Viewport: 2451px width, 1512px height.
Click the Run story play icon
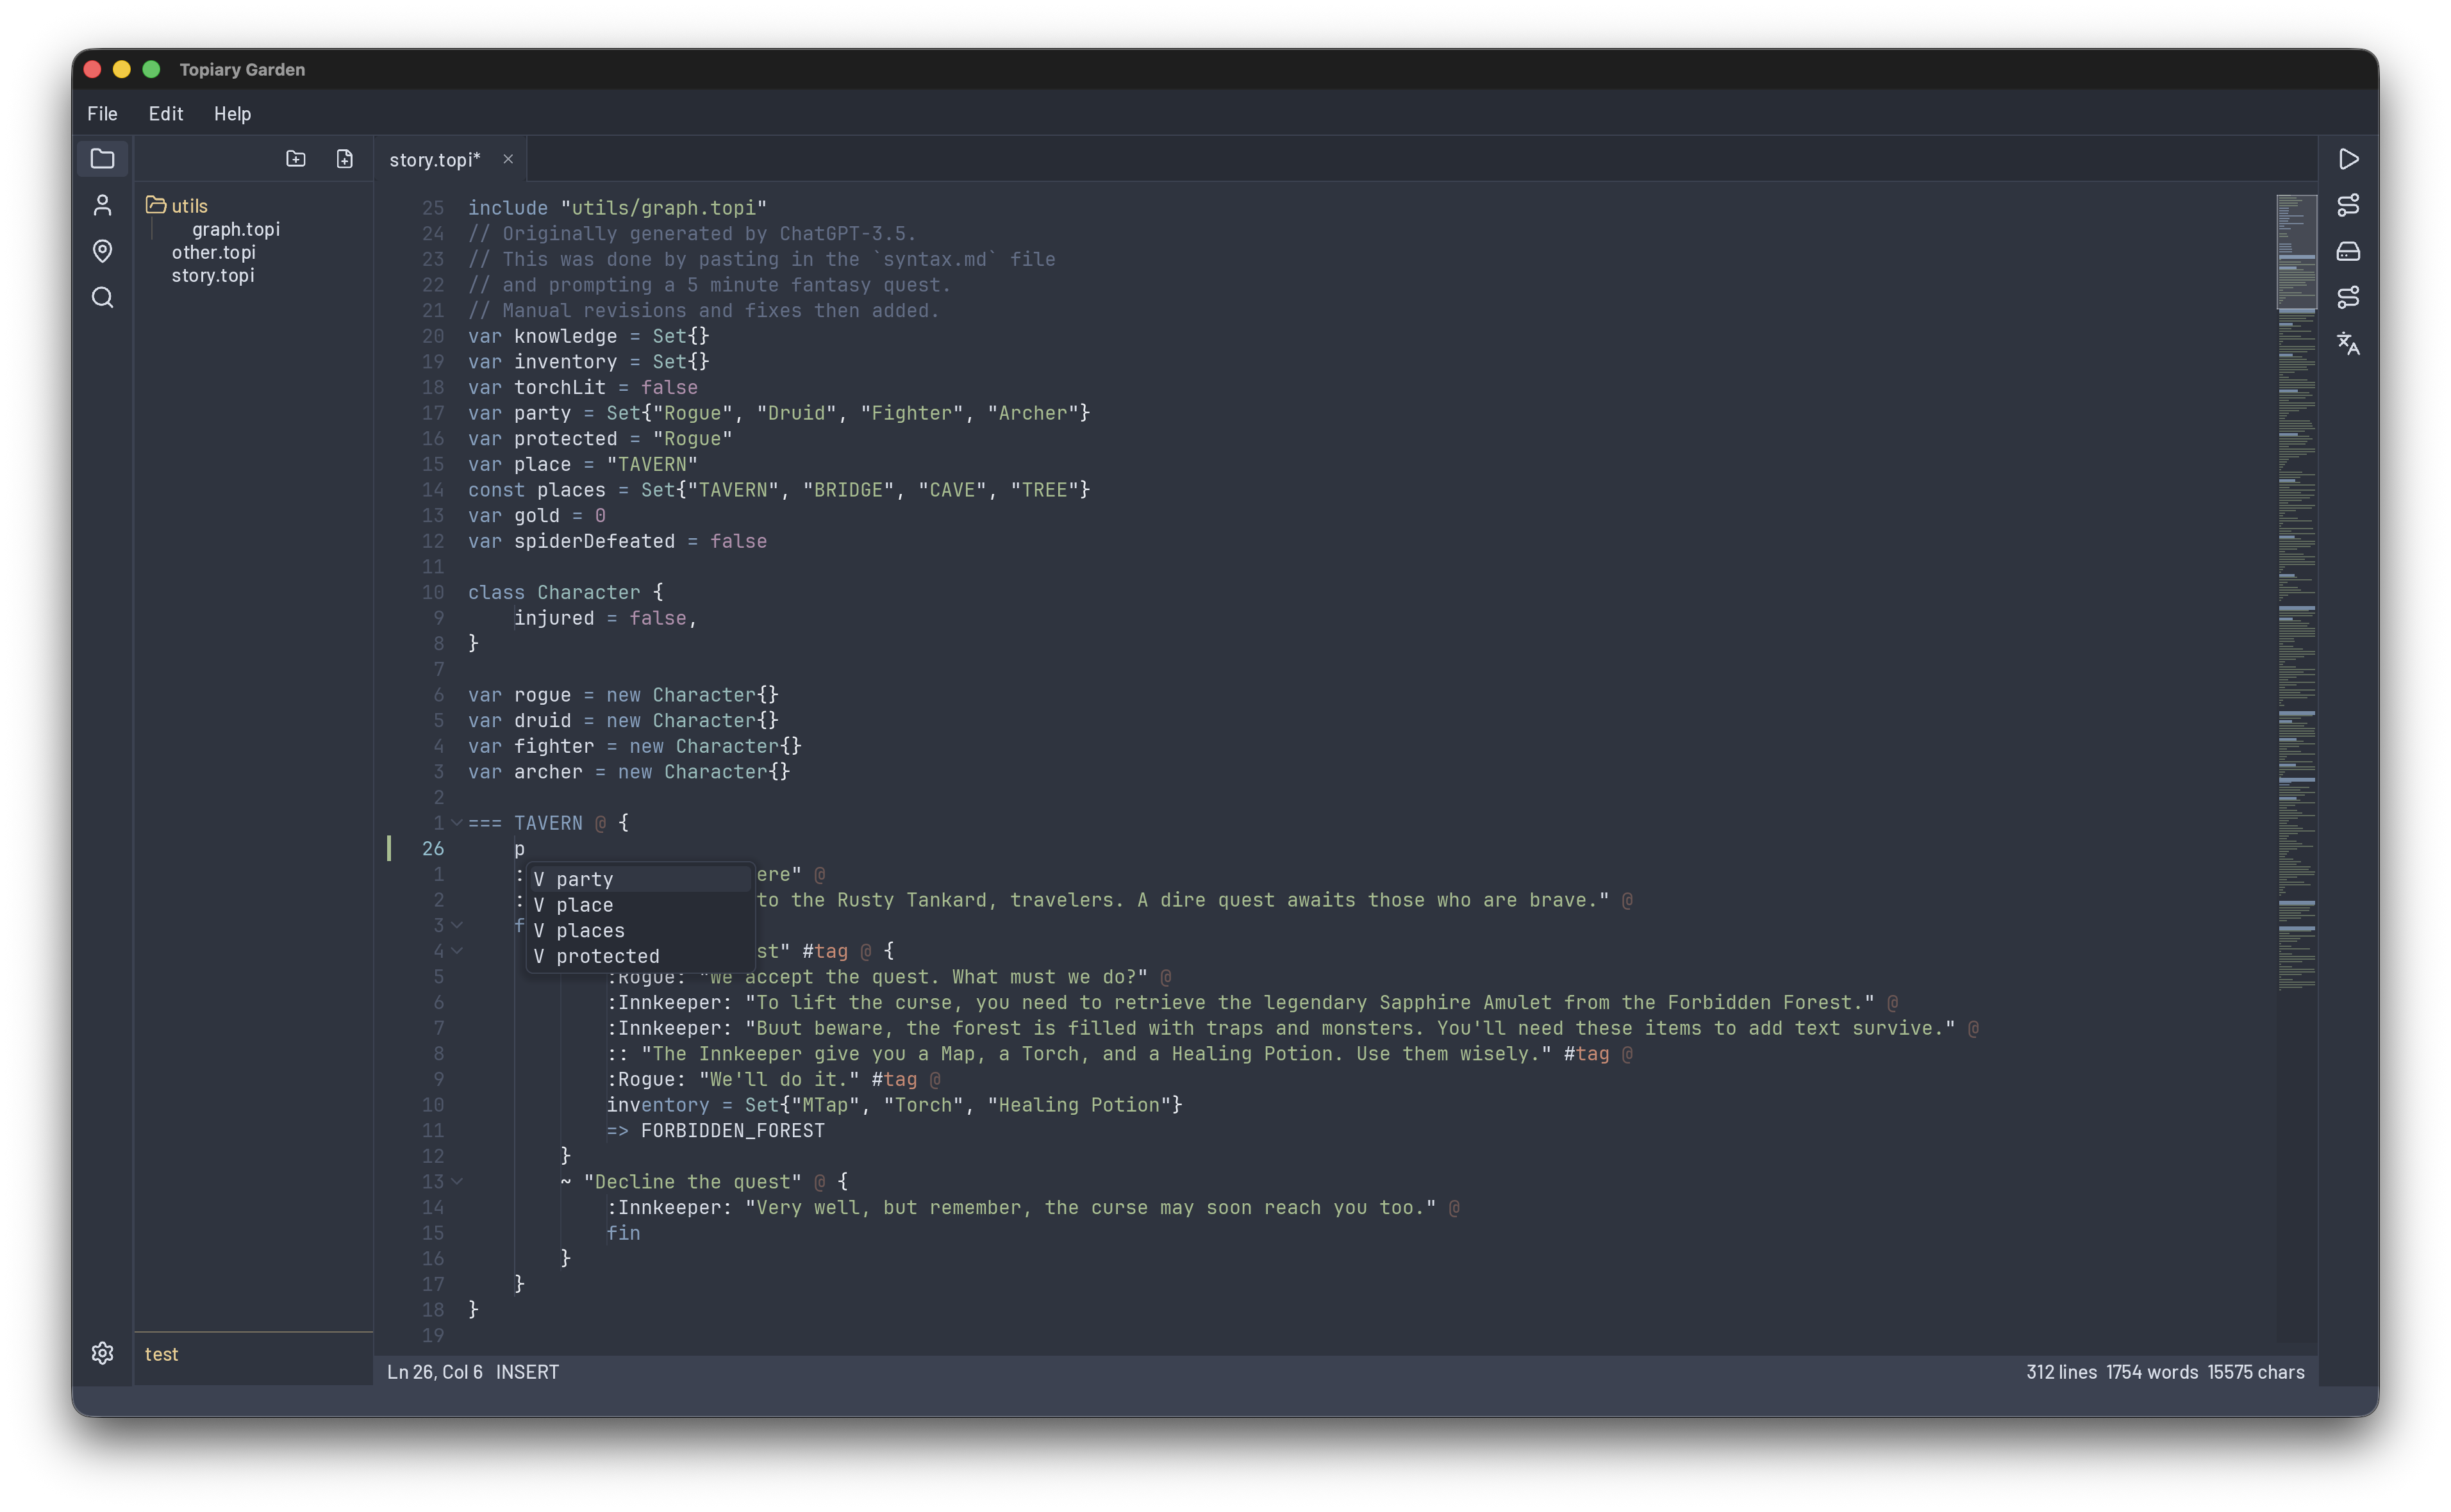(x=2348, y=159)
